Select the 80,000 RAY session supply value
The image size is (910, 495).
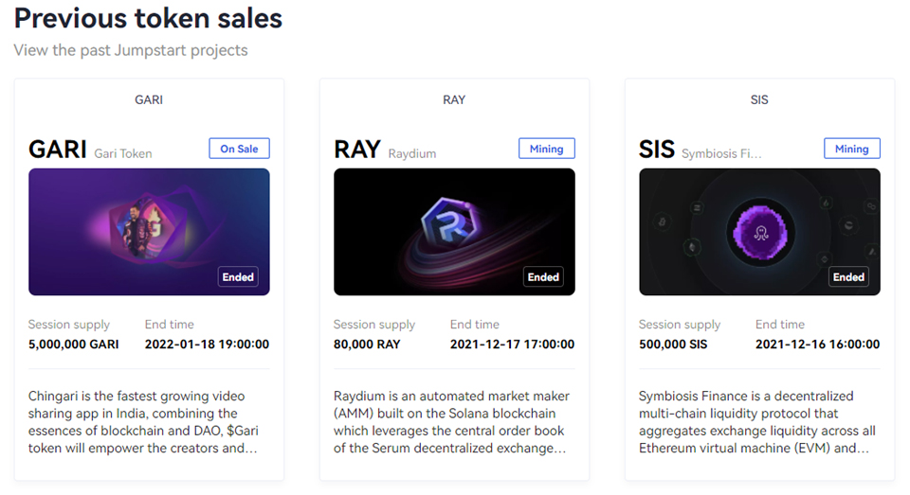367,345
